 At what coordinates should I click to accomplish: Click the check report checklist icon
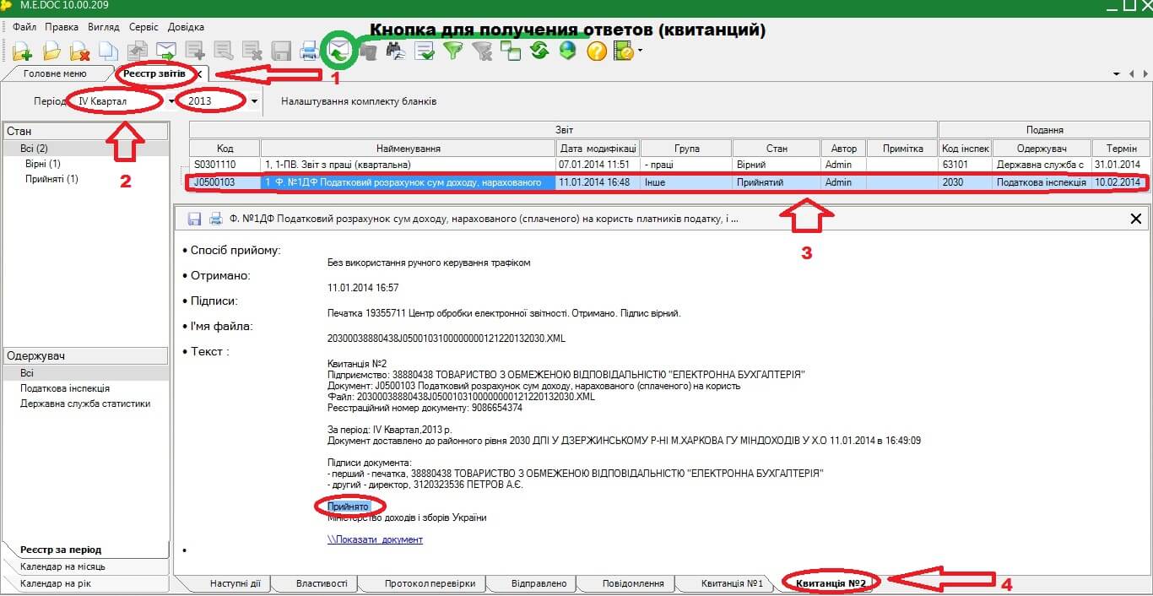click(x=425, y=51)
